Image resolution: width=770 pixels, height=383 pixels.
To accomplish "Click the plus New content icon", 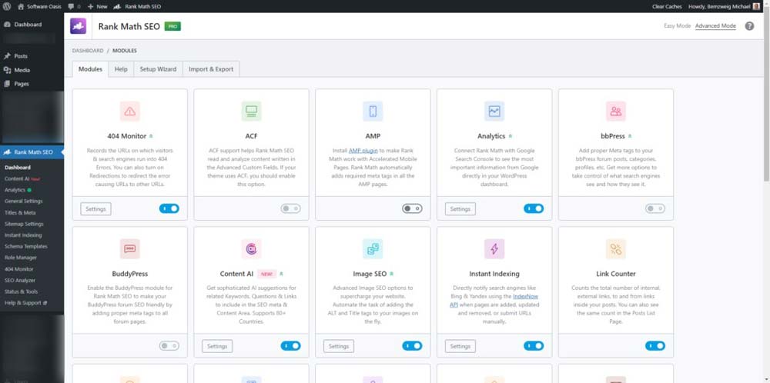I will (90, 6).
